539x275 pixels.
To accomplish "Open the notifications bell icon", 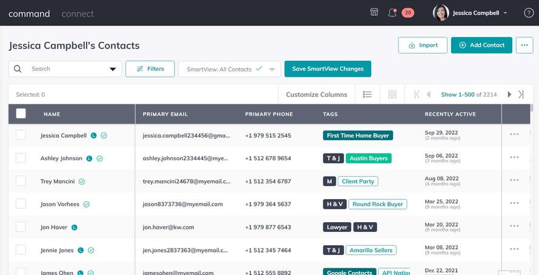I will click(392, 13).
